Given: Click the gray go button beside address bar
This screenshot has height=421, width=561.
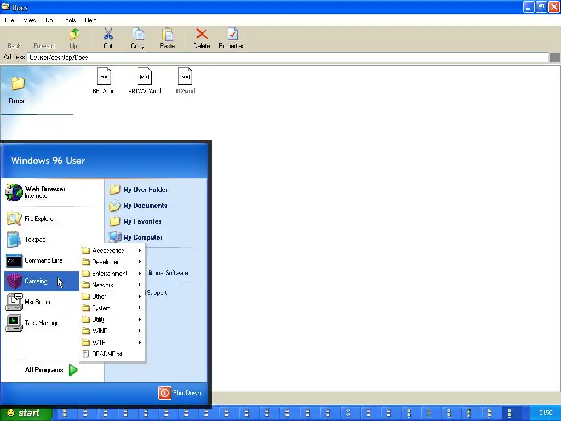Looking at the screenshot, I should [554, 57].
